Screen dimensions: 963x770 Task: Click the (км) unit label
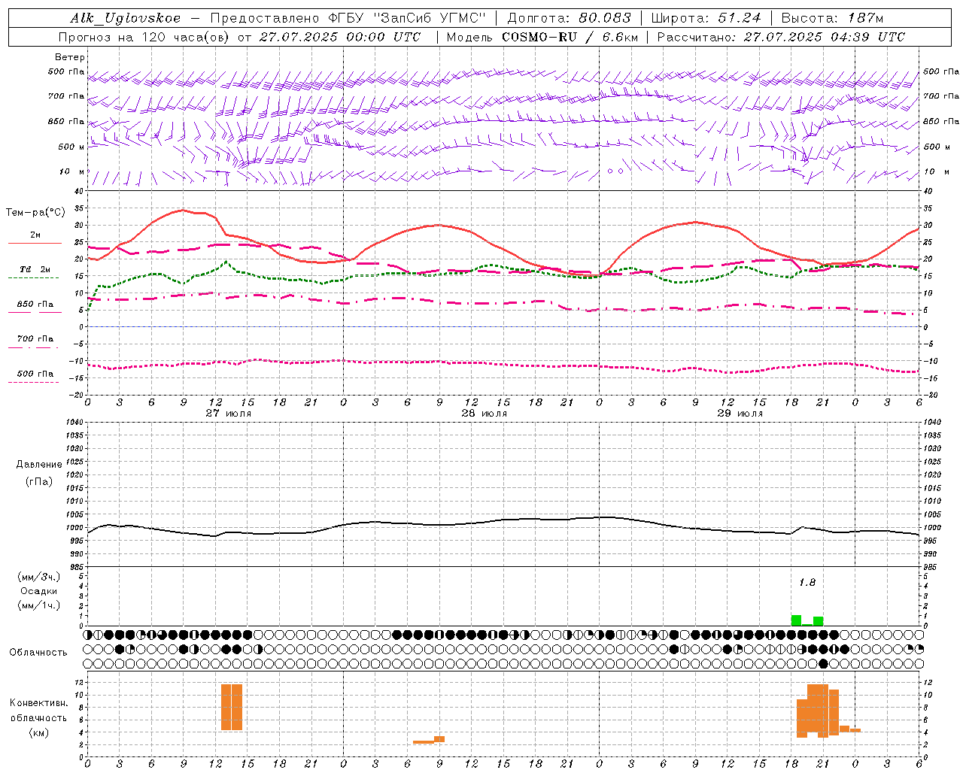tap(38, 732)
